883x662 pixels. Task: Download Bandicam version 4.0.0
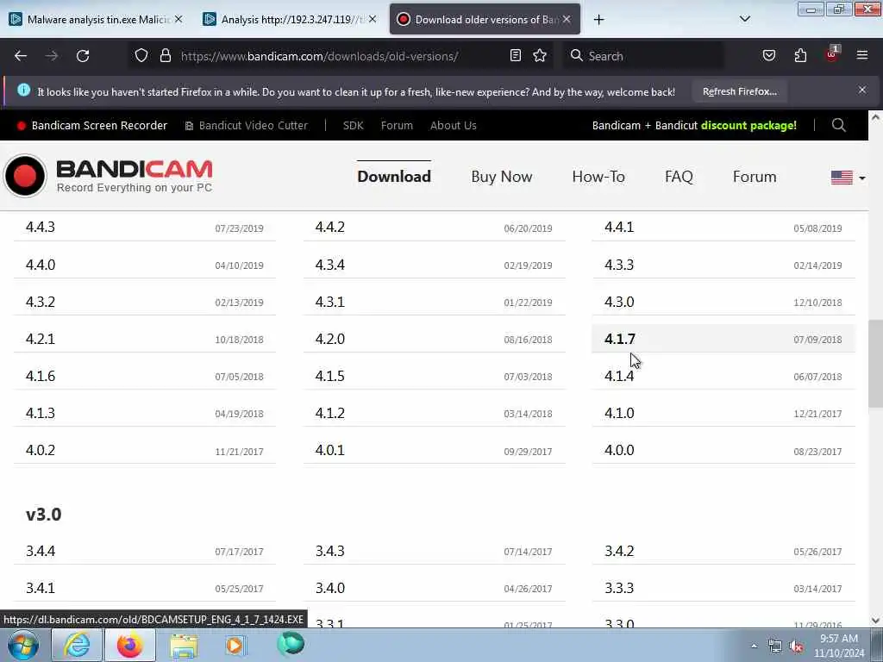[723, 450]
